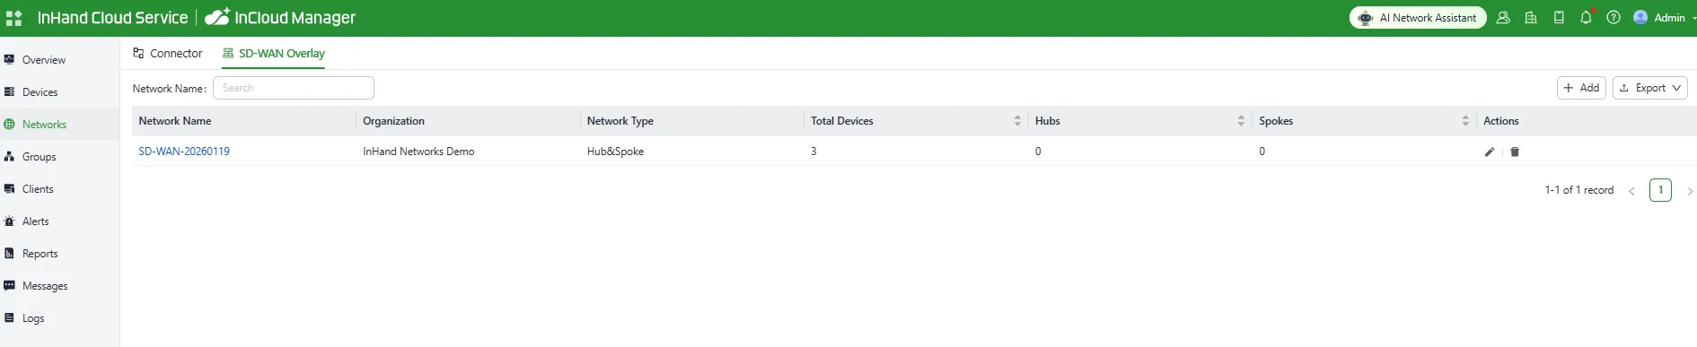Open Reports in sidebar
This screenshot has width=1697, height=347.
pyautogui.click(x=59, y=254)
